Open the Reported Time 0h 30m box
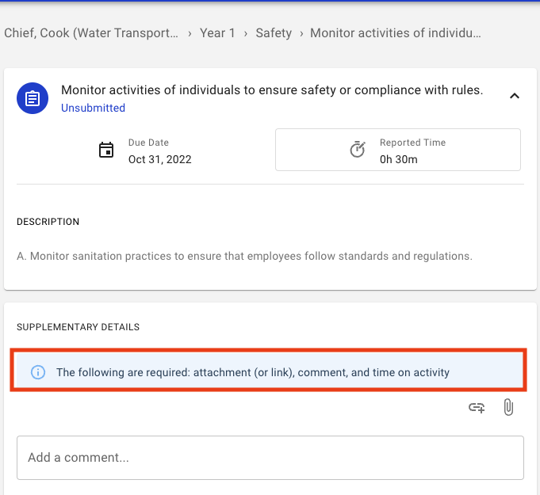 click(x=398, y=150)
